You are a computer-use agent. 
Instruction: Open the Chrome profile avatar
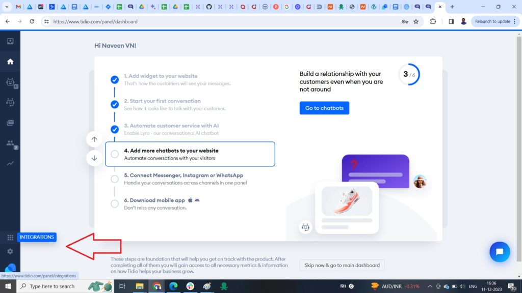(463, 21)
